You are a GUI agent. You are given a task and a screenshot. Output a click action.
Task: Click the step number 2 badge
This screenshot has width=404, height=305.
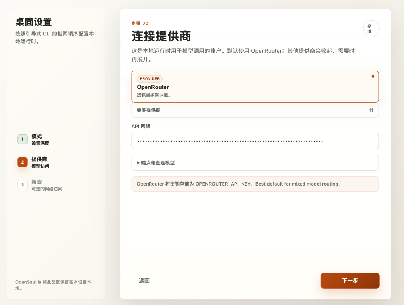[22, 162]
